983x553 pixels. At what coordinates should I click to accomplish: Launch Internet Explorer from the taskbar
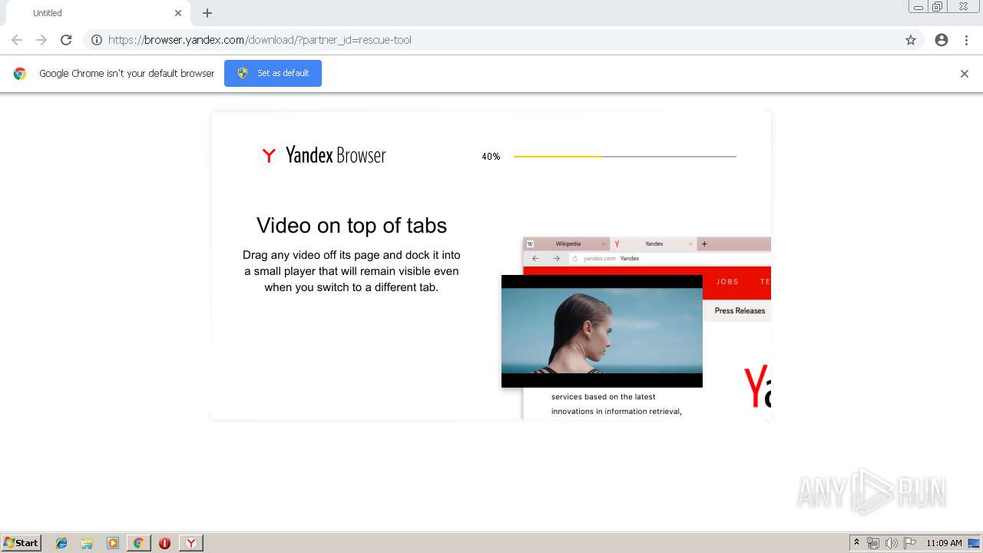point(61,543)
